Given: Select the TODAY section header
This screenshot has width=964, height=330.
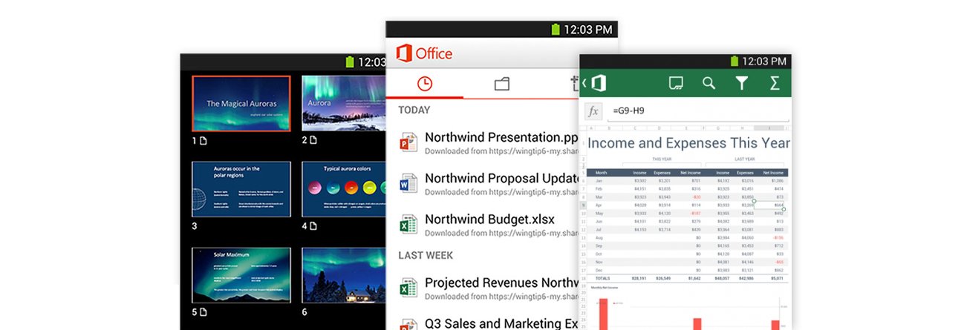Looking at the screenshot, I should click(x=414, y=110).
